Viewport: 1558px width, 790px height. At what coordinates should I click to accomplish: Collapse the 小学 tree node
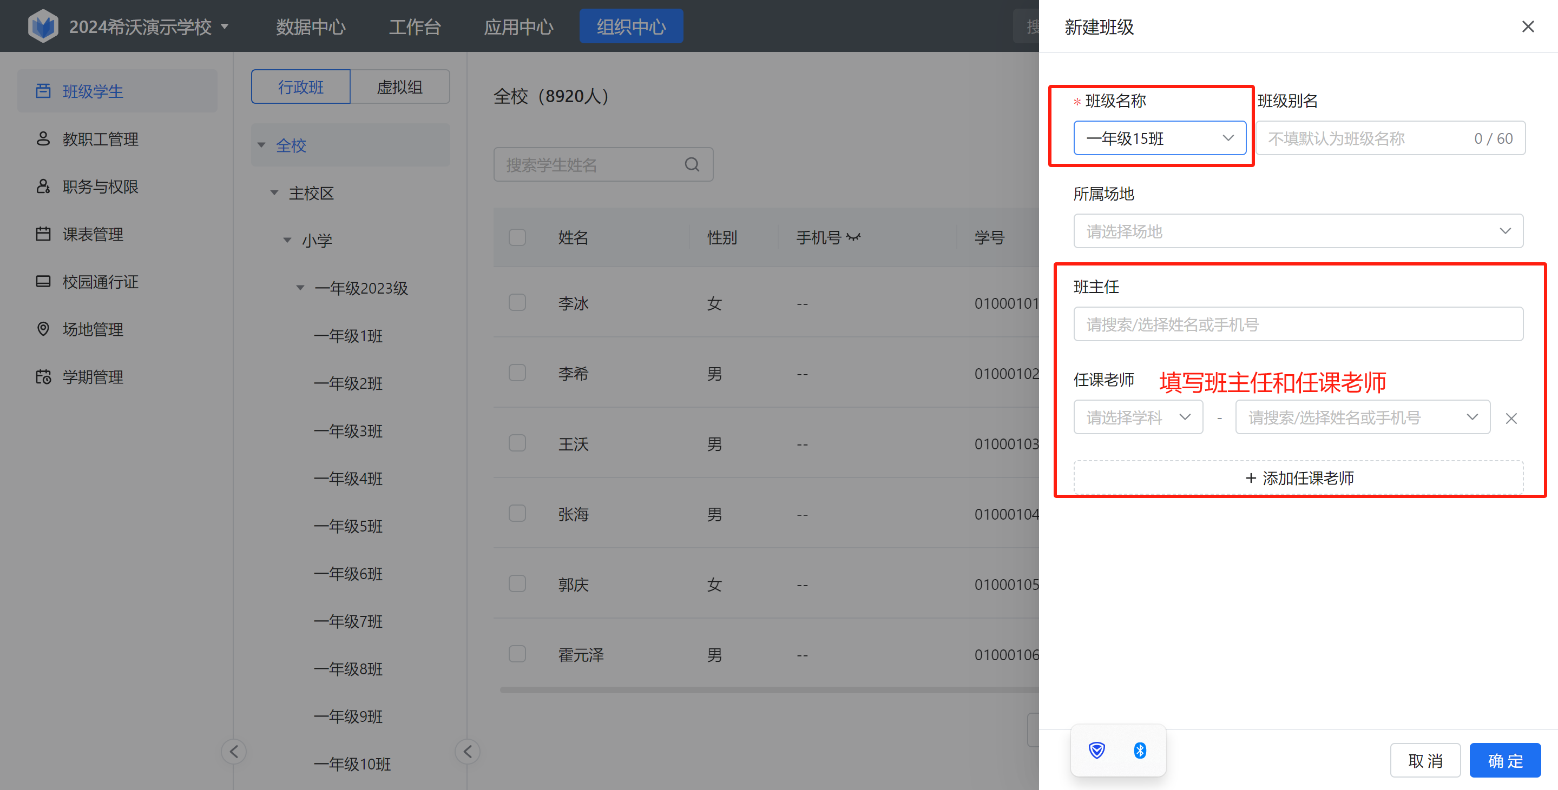(287, 240)
